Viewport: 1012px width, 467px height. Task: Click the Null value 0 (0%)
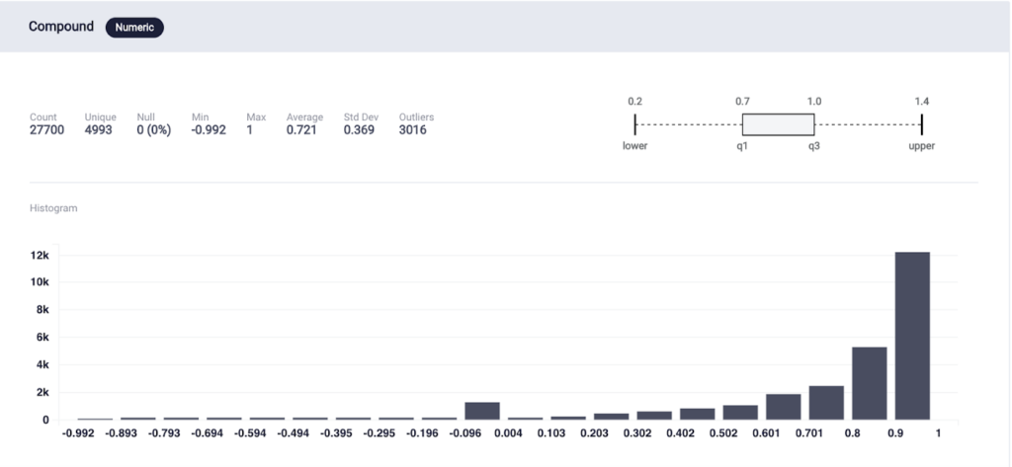[153, 129]
